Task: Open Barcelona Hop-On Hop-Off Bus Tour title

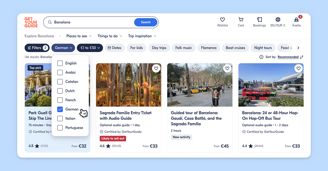Action: (x=270, y=115)
